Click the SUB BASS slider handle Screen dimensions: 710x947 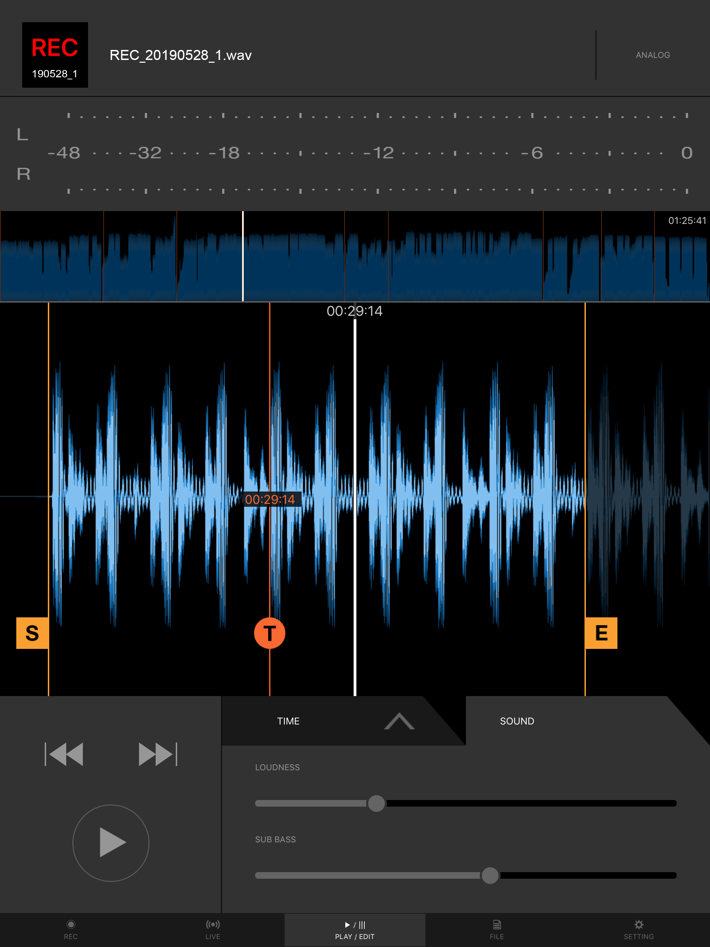[x=490, y=876]
